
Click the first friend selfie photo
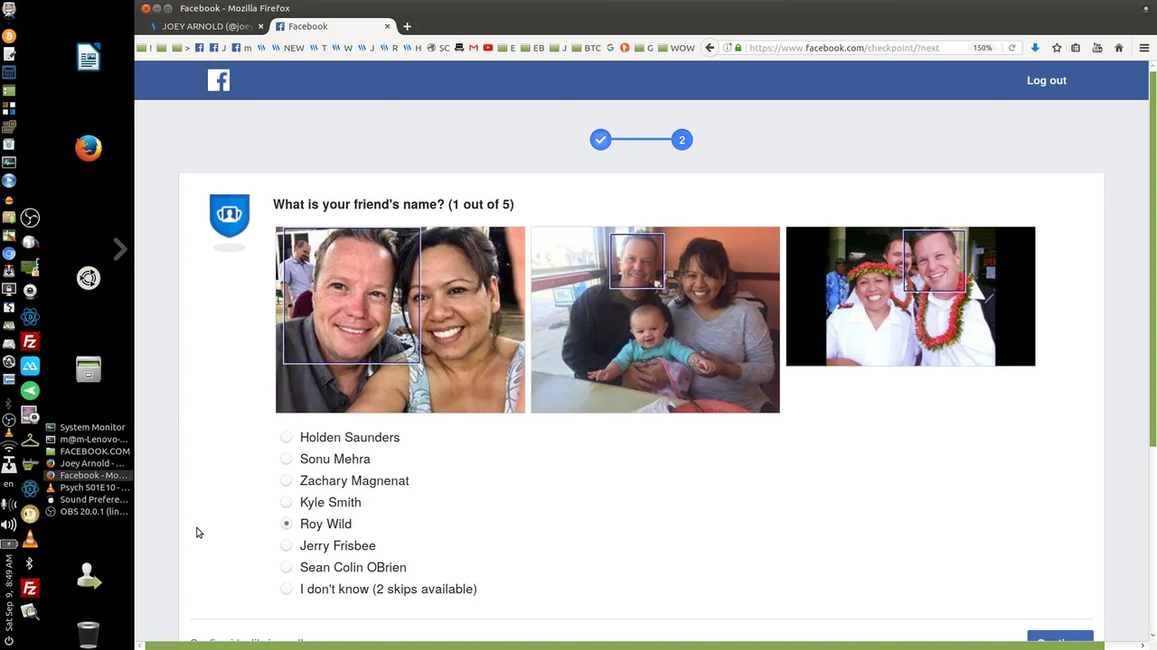[400, 320]
